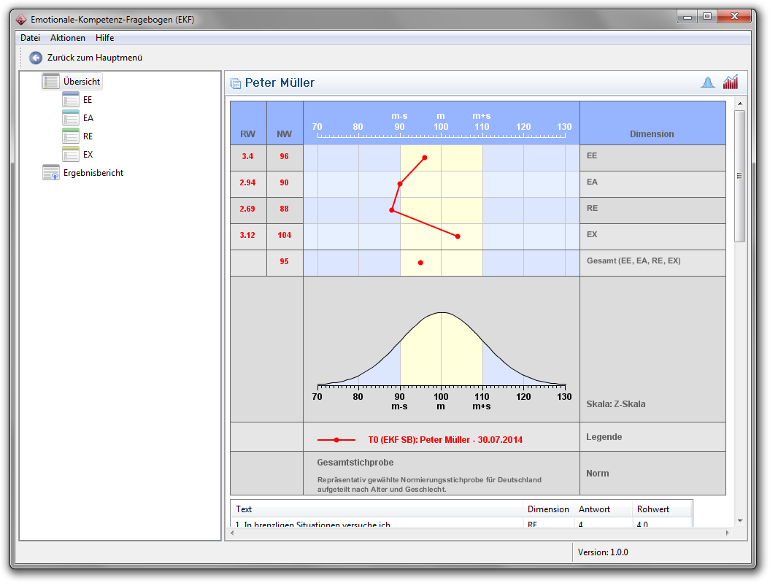Screen dimensions: 770x583
Task: Select Übersicht in the navigation tree
Action: (x=82, y=82)
